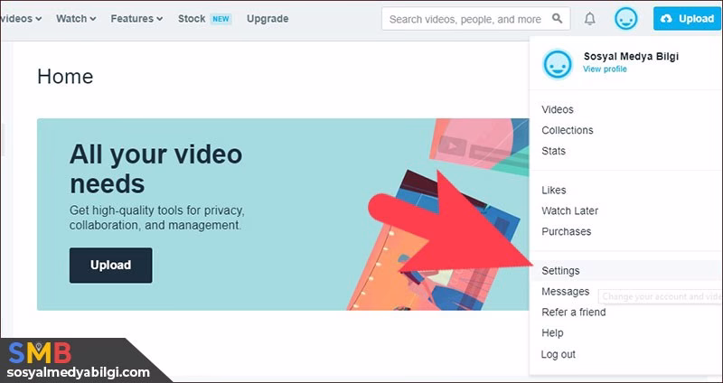
Task: Expand the Watch dropdown menu
Action: pos(76,19)
